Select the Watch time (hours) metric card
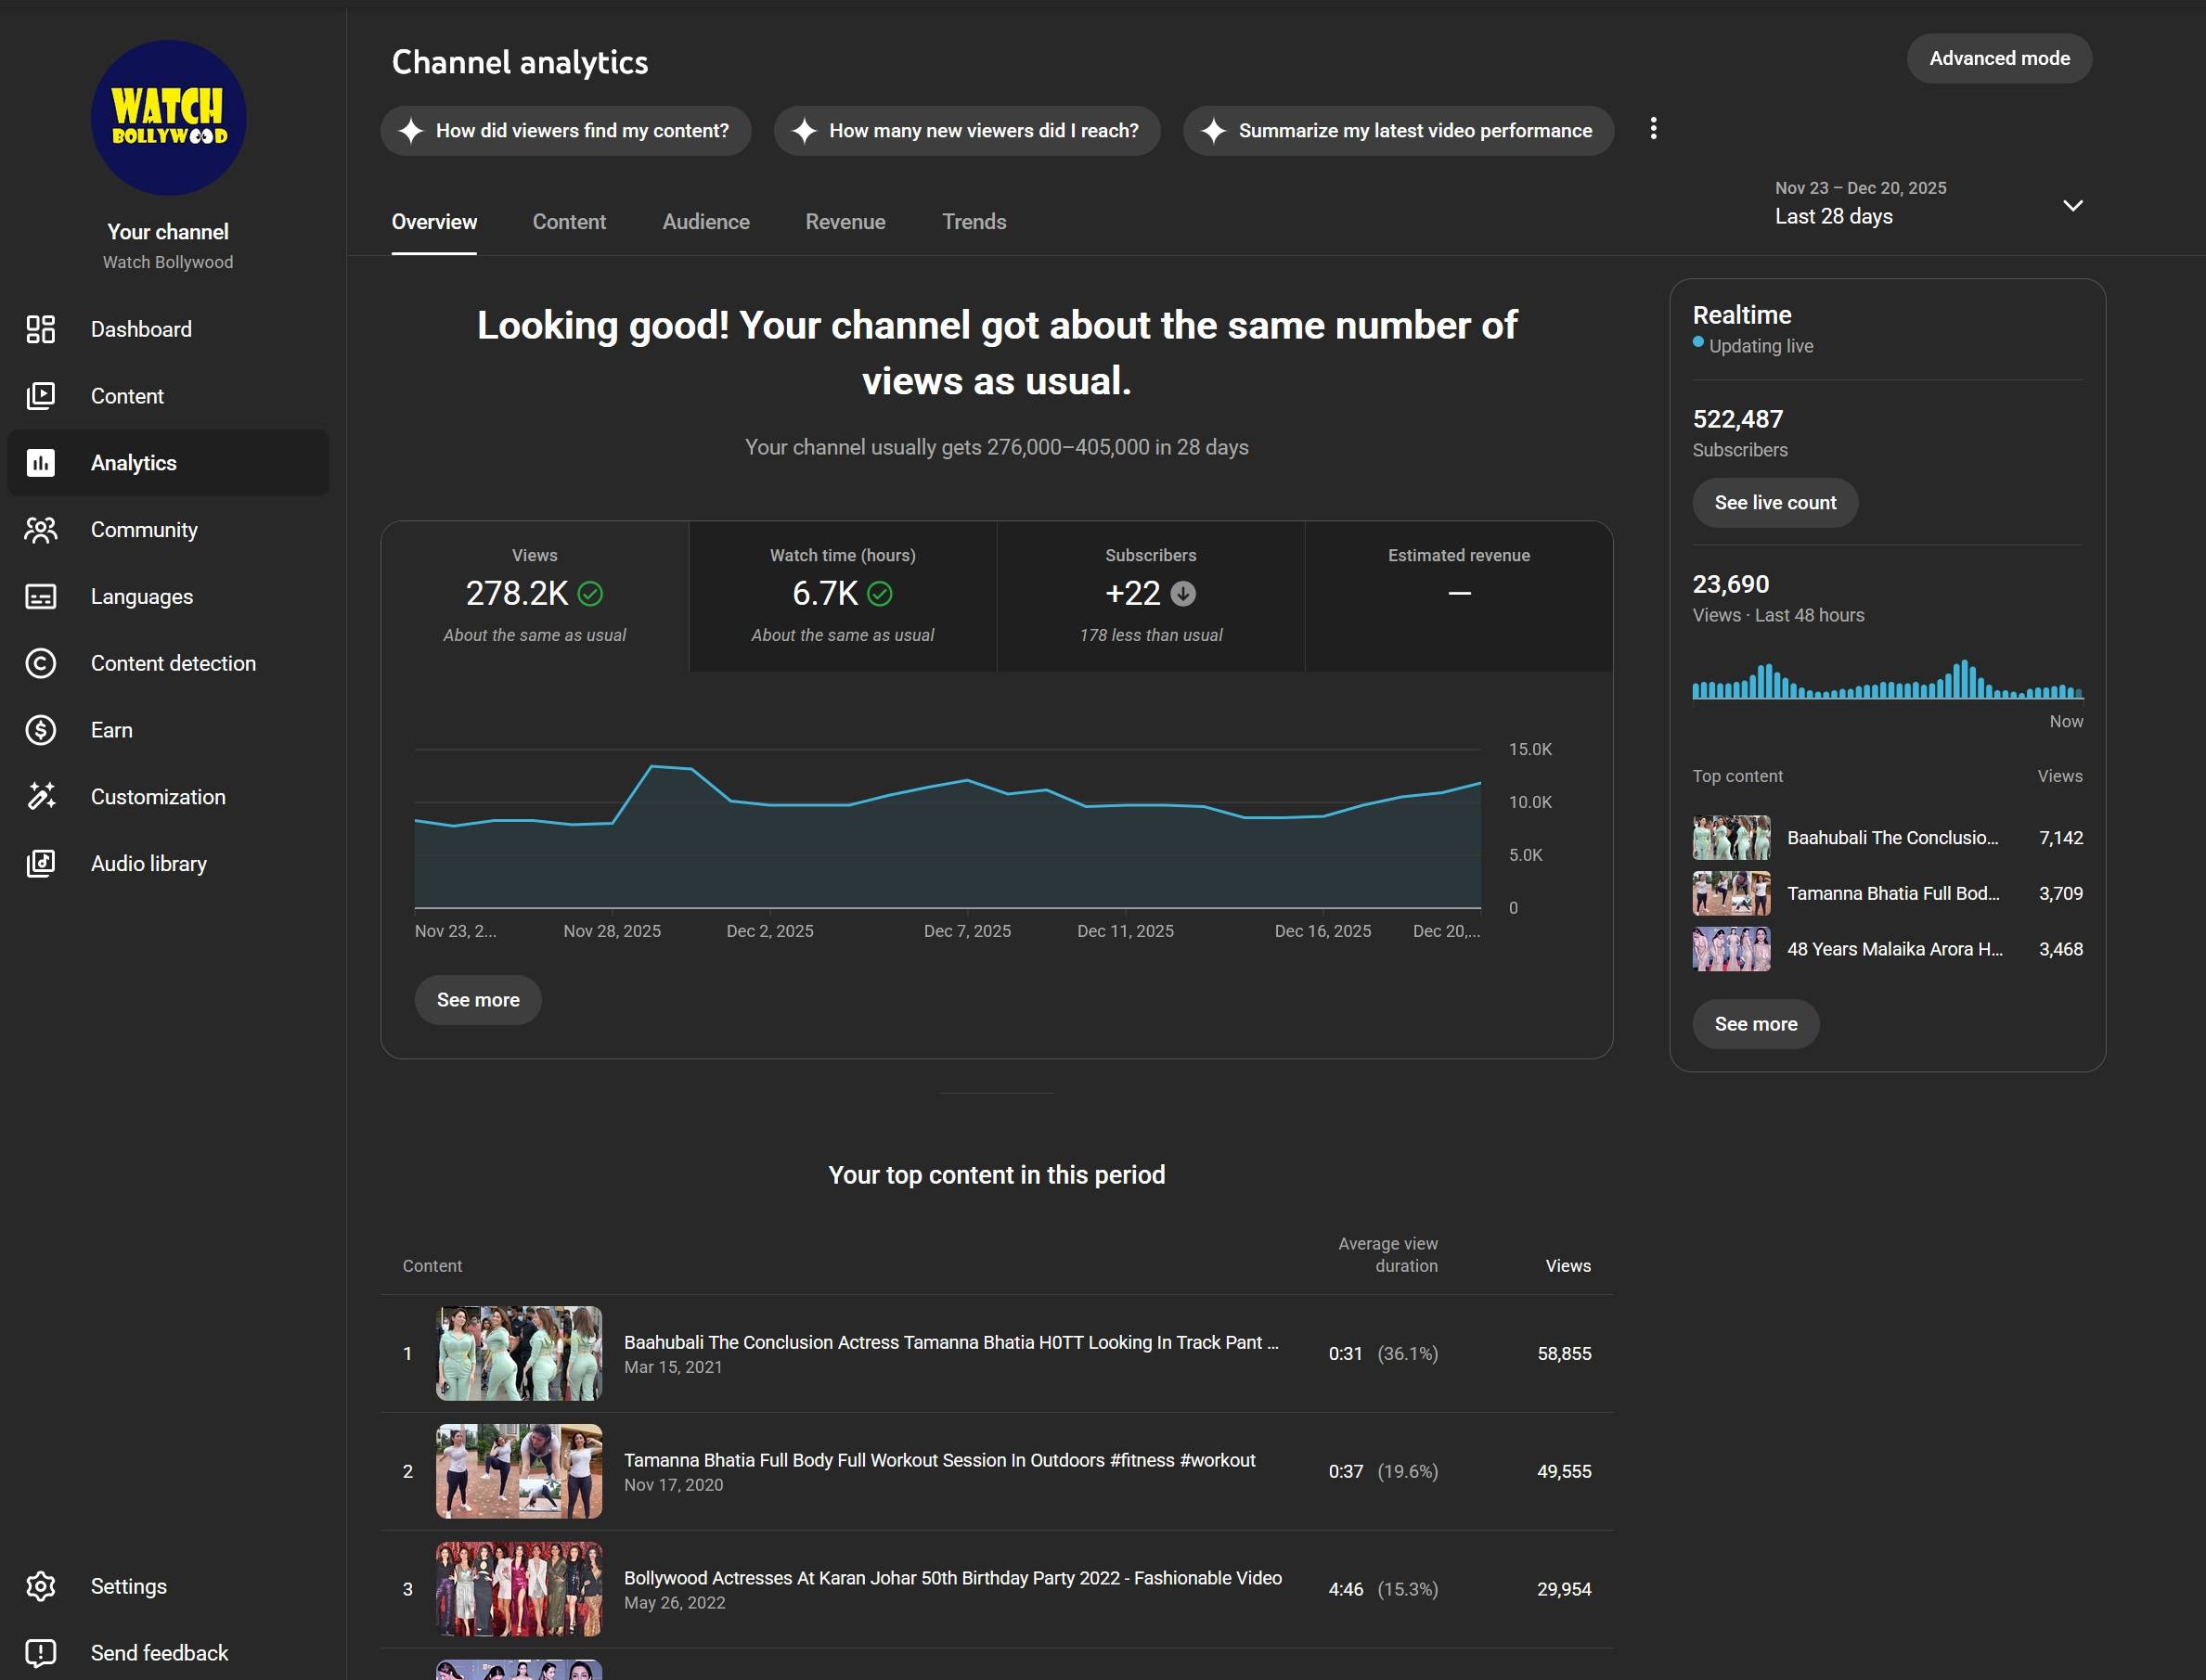 tap(843, 596)
